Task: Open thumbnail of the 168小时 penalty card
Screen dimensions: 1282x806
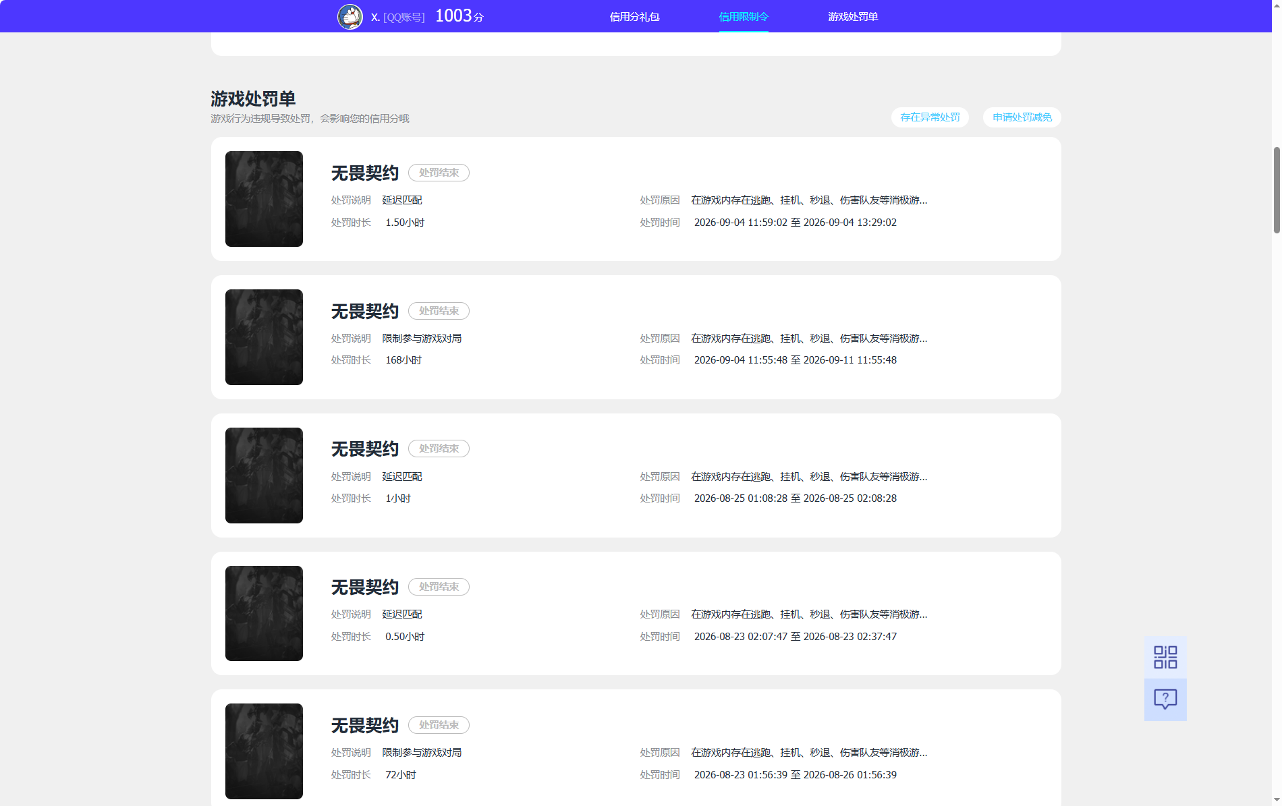Action: tap(264, 337)
